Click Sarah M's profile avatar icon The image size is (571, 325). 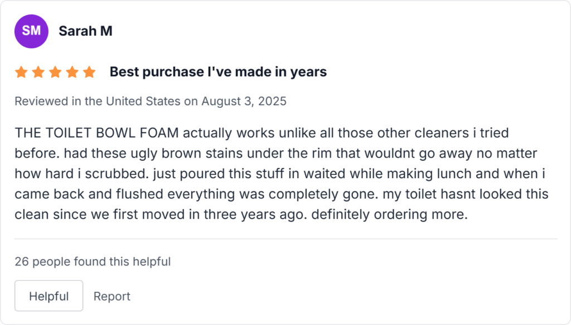(x=31, y=31)
